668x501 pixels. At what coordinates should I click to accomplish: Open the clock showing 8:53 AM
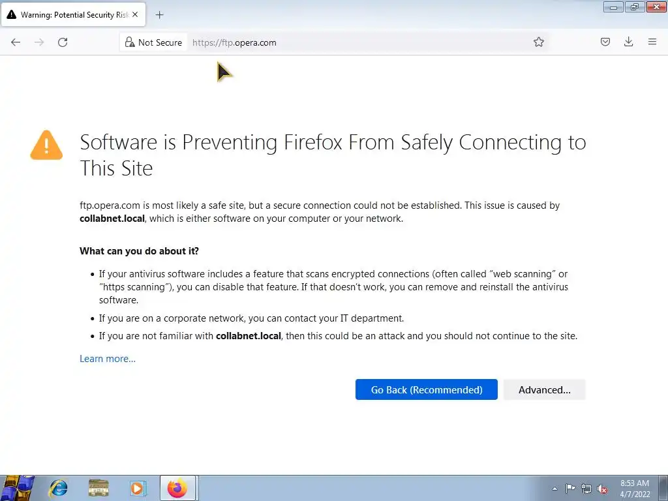pyautogui.click(x=635, y=488)
